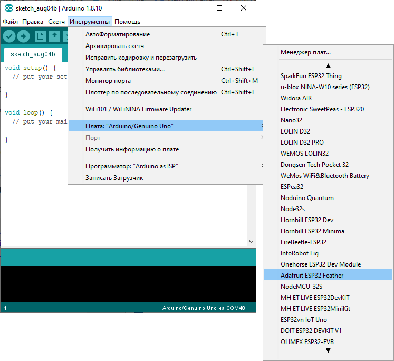Click the Upload arrow toolbar icon

(23, 36)
